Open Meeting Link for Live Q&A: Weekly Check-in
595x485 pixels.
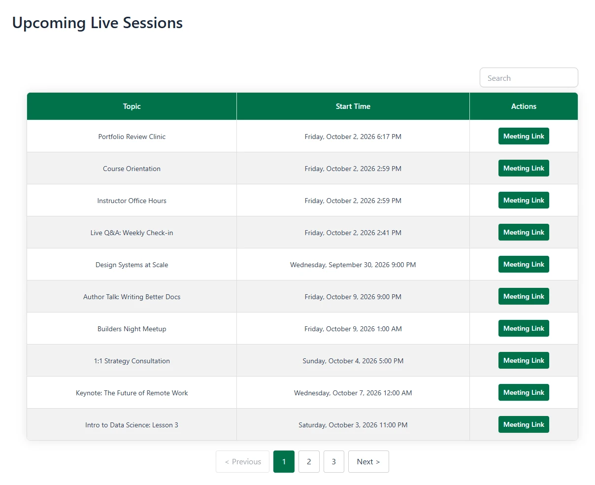tap(524, 232)
